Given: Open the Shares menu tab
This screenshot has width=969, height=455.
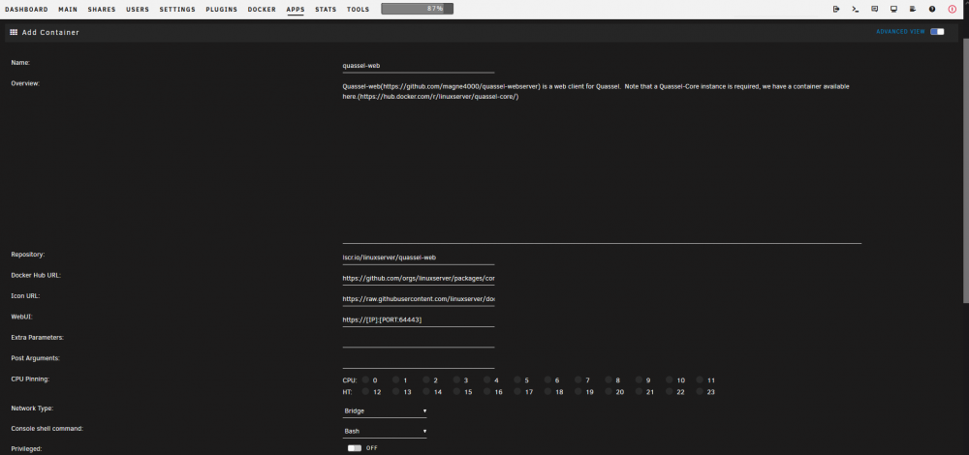Looking at the screenshot, I should point(102,10).
